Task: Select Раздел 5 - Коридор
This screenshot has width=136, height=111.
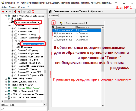Action: pos(28,50)
